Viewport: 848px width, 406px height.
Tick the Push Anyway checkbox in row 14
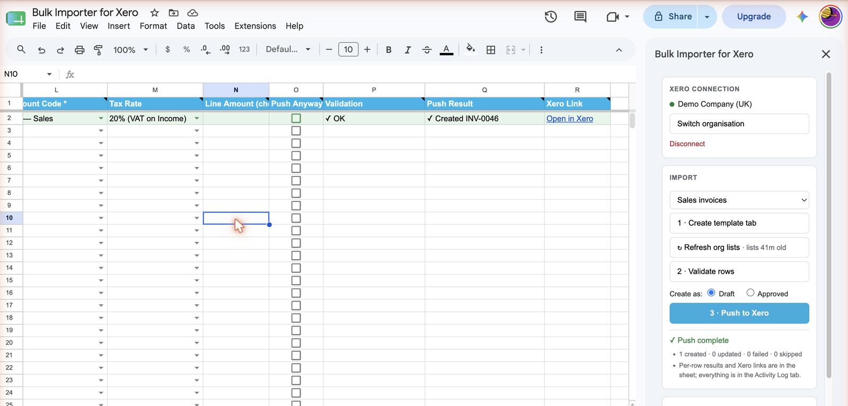[296, 268]
